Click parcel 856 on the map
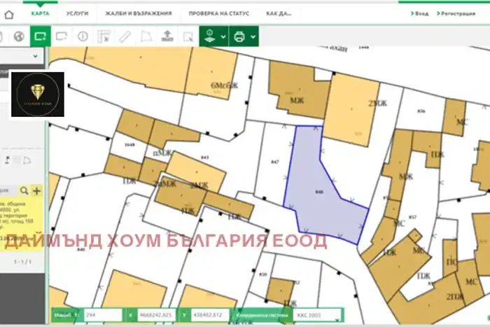Screen dimensions: 490x327 pyautogui.click(x=421, y=111)
